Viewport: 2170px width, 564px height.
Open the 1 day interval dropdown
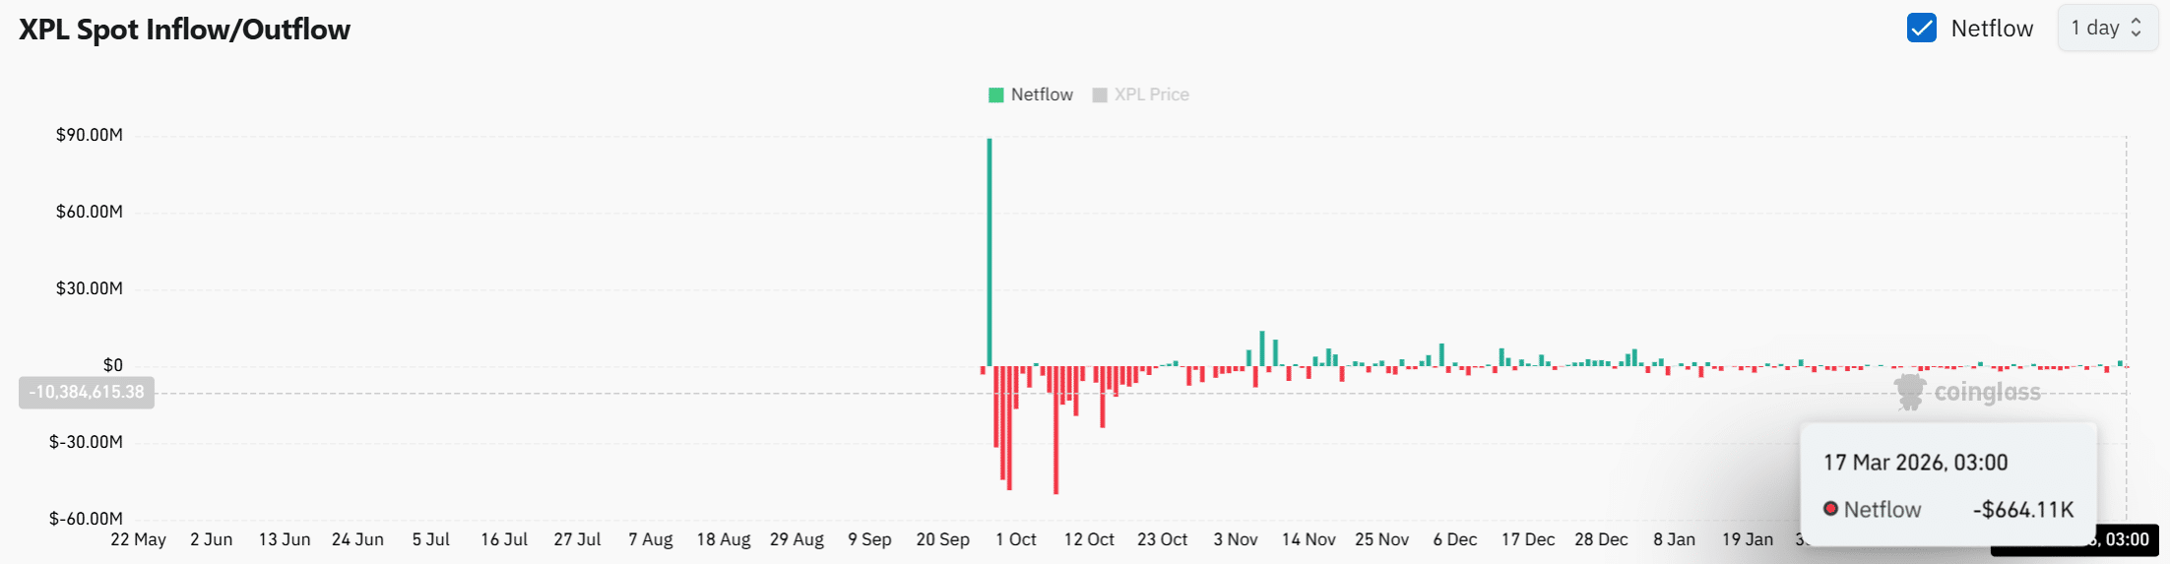pos(2107,28)
